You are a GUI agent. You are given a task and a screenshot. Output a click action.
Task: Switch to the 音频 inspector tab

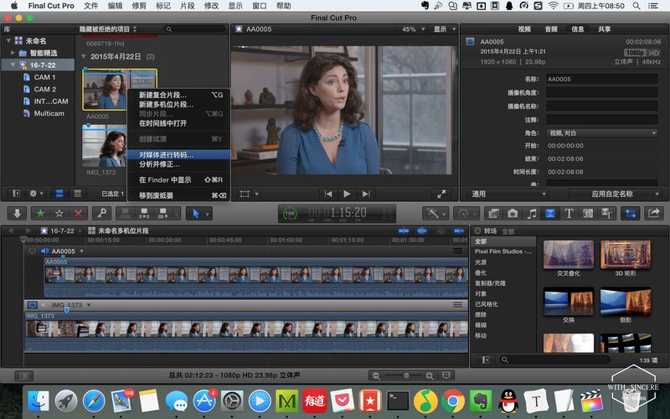coord(550,29)
